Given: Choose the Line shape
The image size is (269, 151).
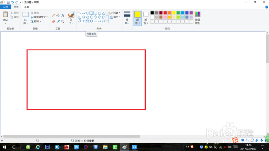Looking at the screenshot, I should coord(80,13).
